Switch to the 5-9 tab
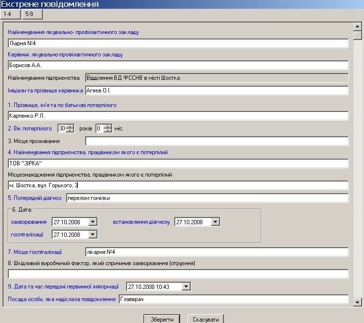This screenshot has width=364, height=323. (33, 14)
